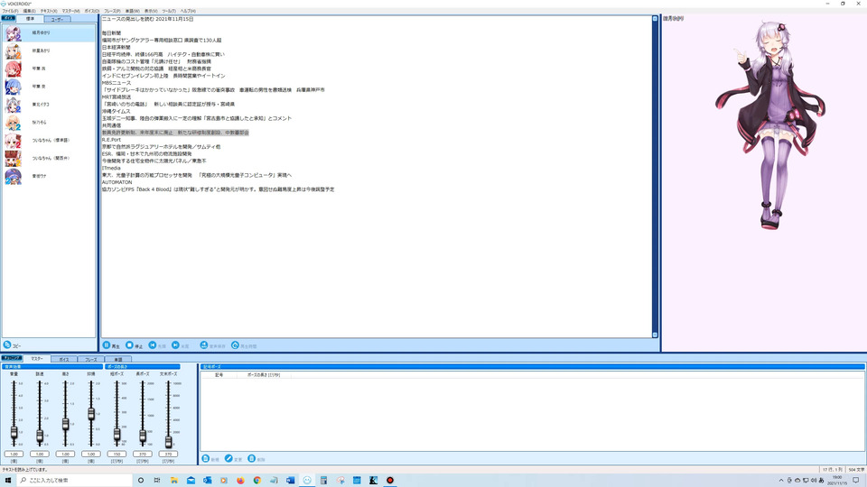Click the taskbar search box
The image size is (867, 487).
point(75,481)
